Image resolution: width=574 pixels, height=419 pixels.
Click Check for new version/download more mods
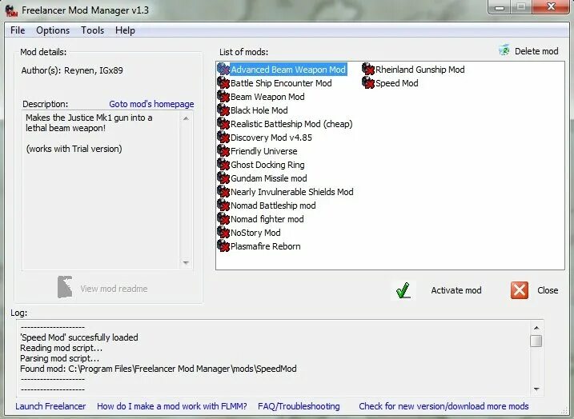coord(444,406)
